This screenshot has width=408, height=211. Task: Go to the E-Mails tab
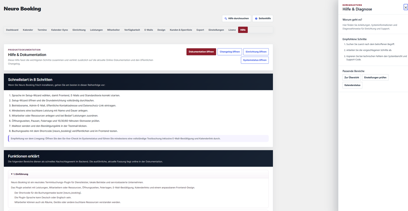point(149,30)
